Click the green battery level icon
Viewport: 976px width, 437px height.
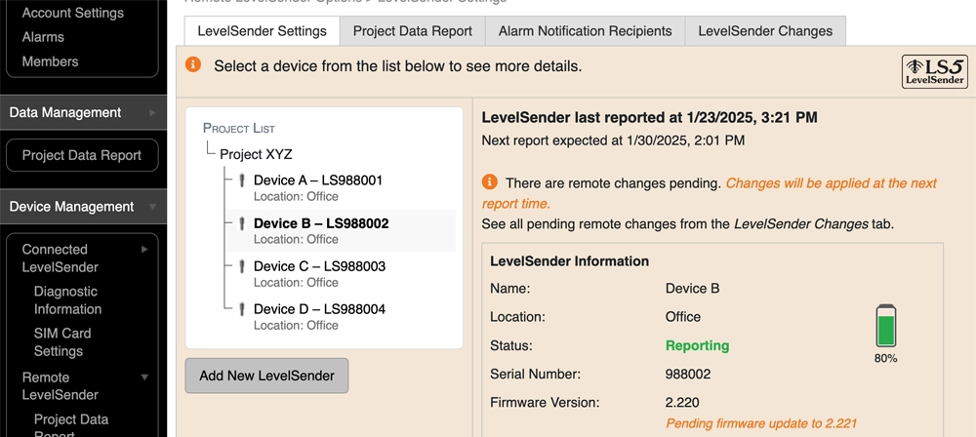click(886, 326)
